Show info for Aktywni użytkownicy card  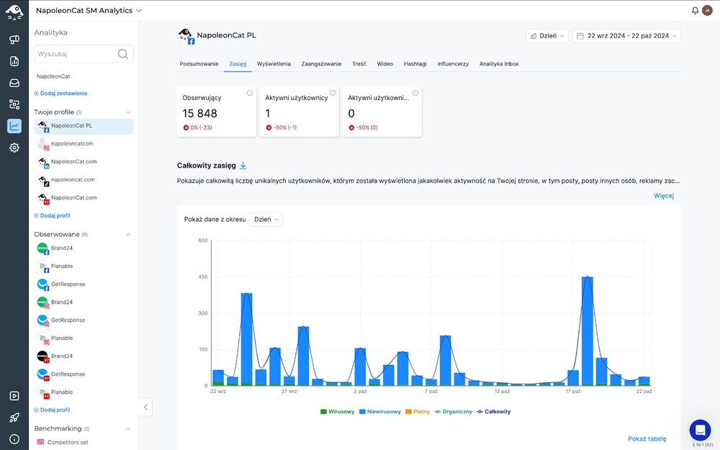click(x=333, y=93)
